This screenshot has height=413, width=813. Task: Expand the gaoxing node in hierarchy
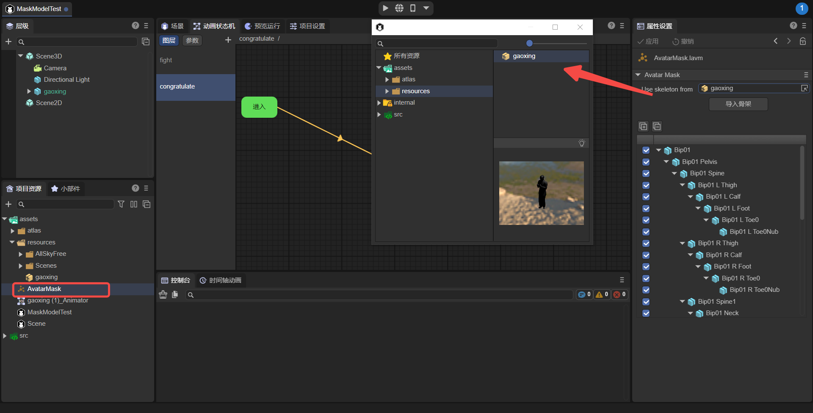[x=29, y=91]
